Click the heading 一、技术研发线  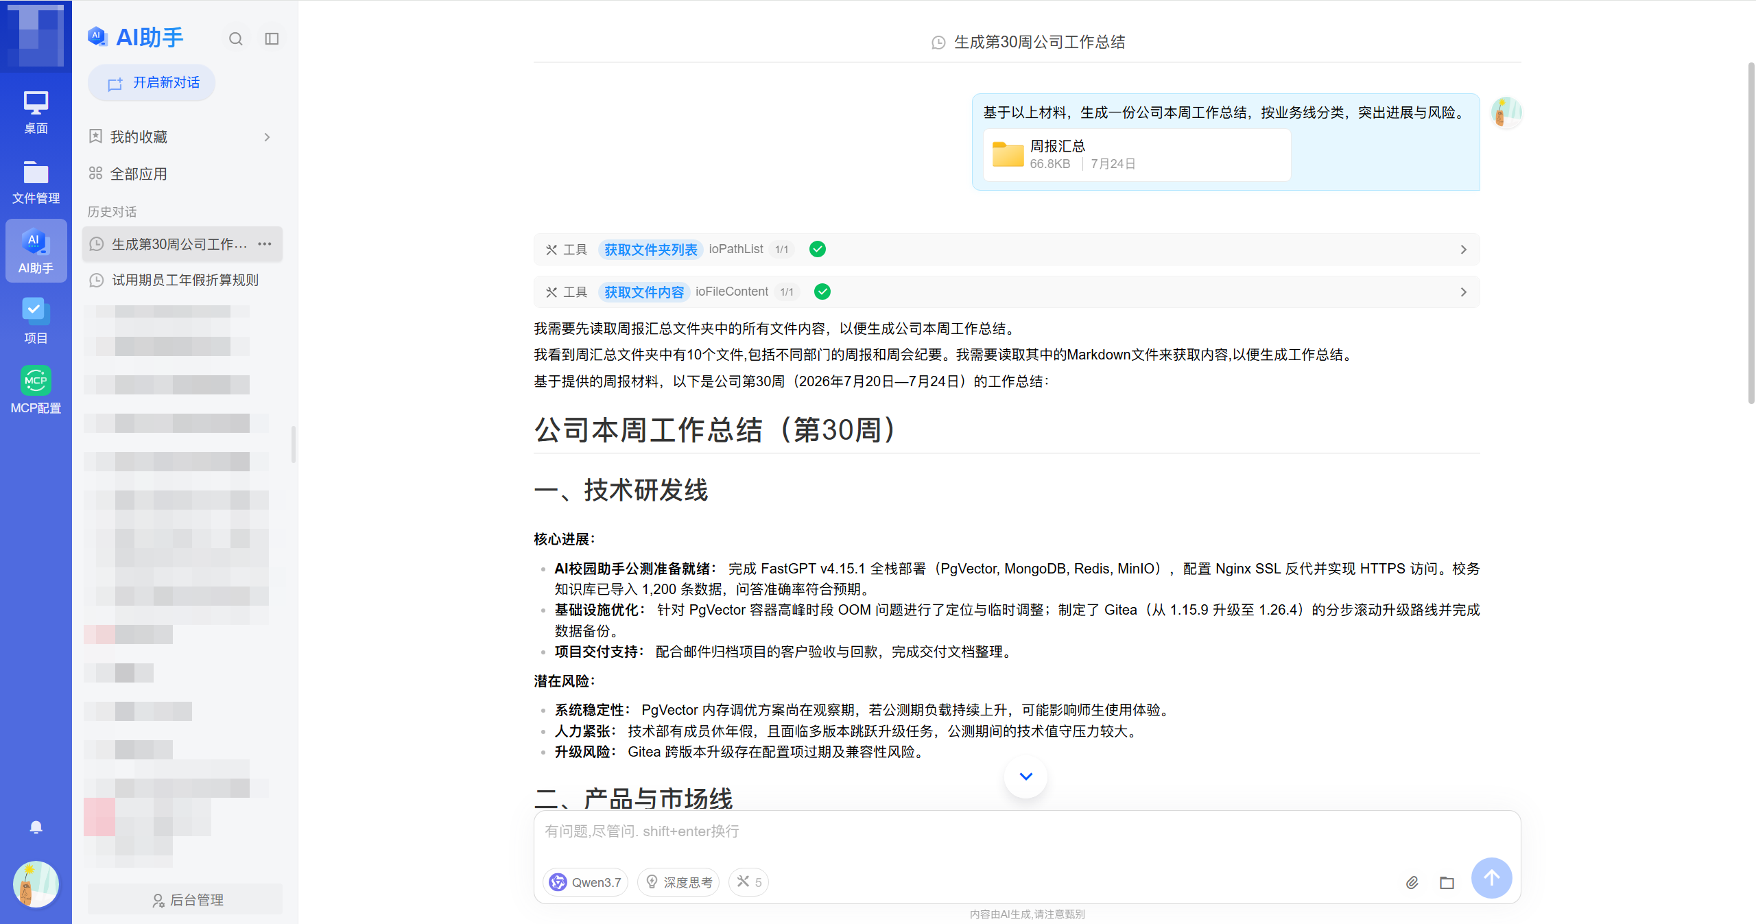pyautogui.click(x=621, y=490)
